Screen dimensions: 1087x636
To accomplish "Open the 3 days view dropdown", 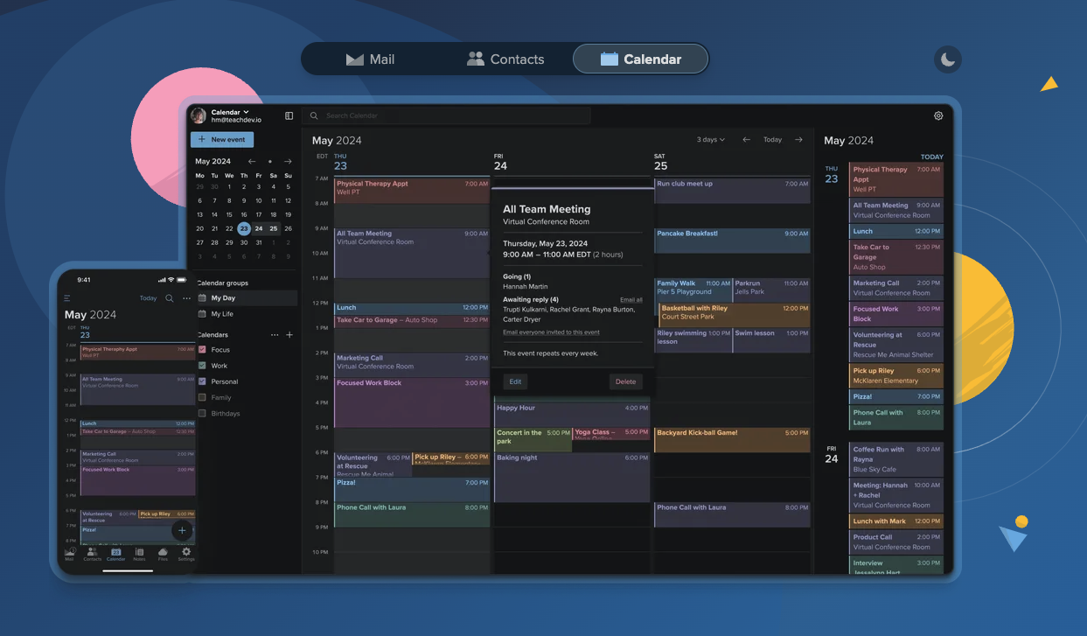I will pyautogui.click(x=711, y=140).
